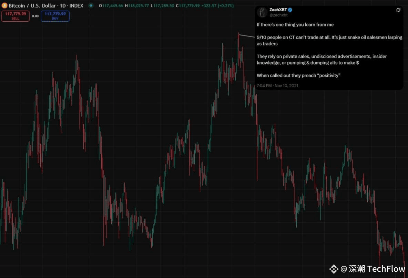Click the orange Bitcoin symbol icon
The height and width of the screenshot is (278, 408).
click(4, 5)
